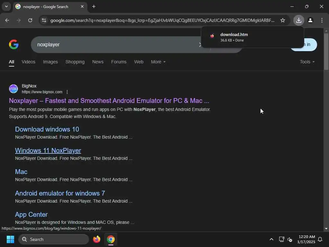Open the Windows 11 NoxPlayer link
This screenshot has height=247, width=329.
(x=48, y=151)
